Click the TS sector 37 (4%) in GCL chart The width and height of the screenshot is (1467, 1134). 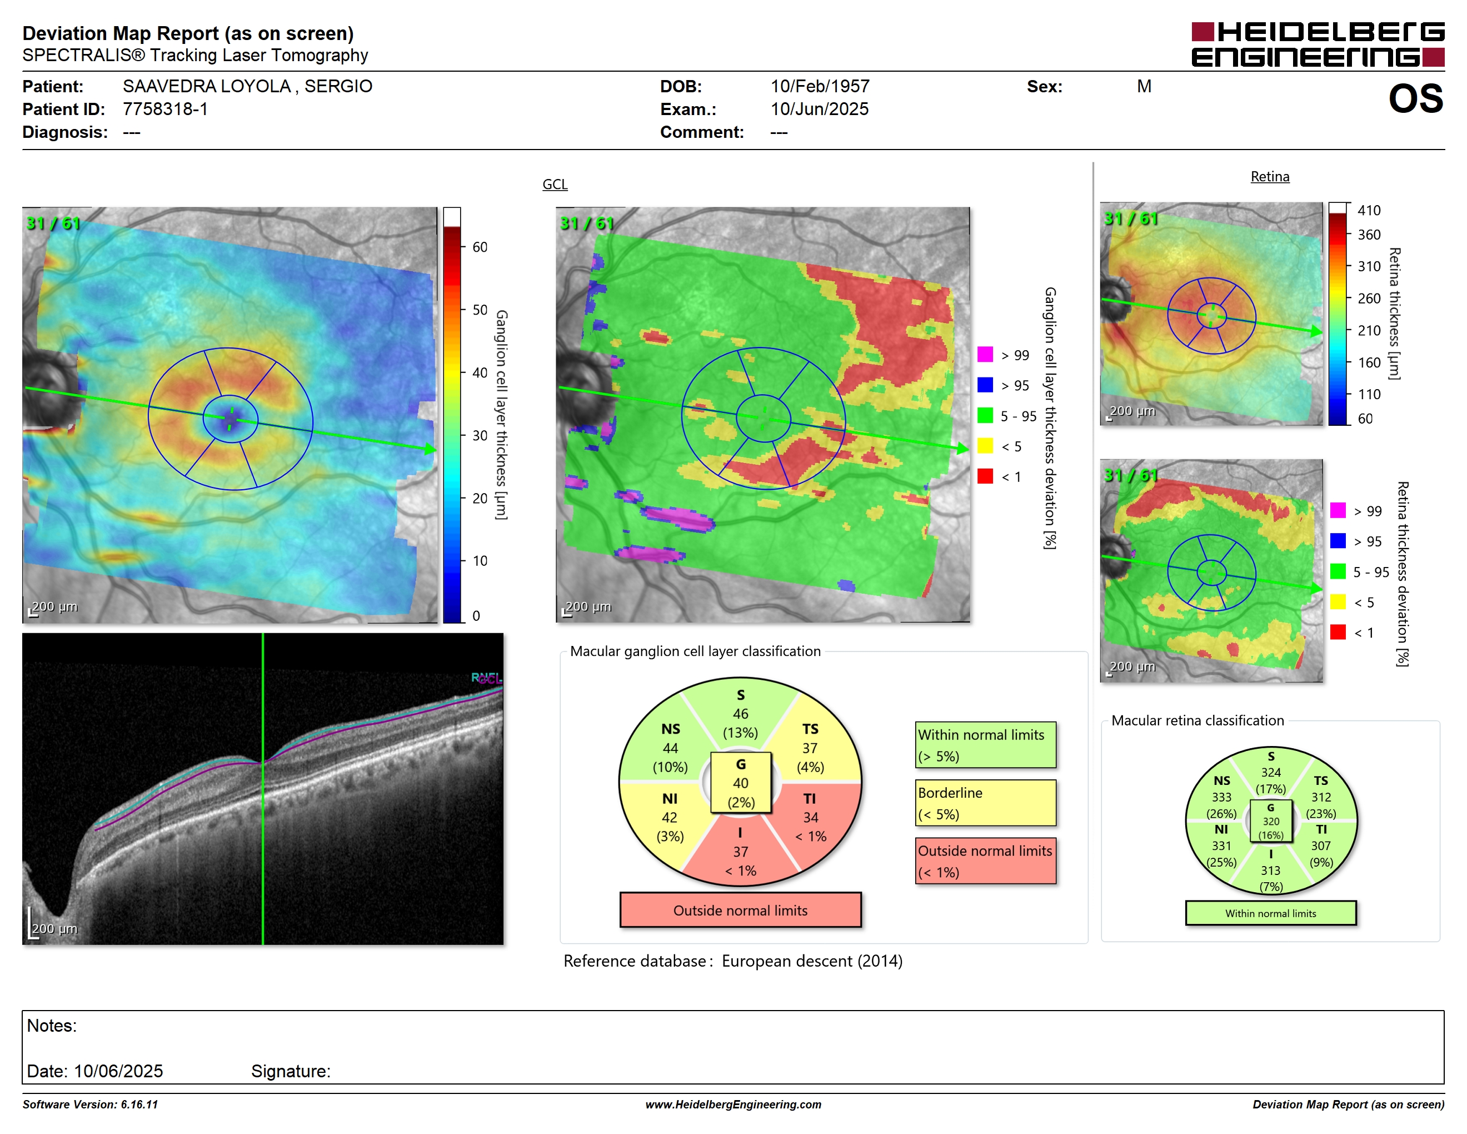(x=810, y=748)
